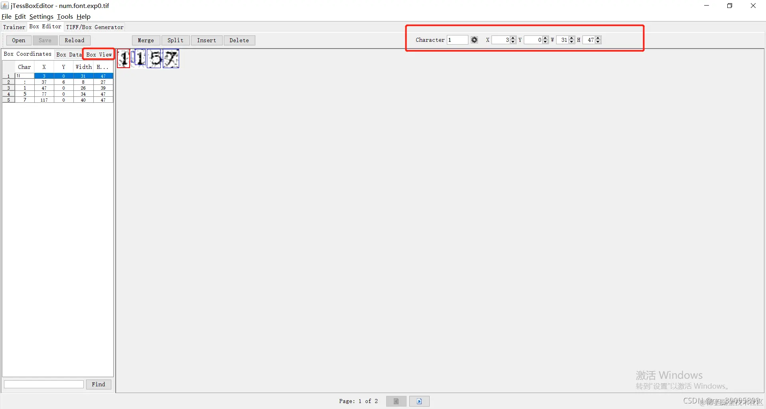Select table row 2 with colon character
Viewport: 766px width, 409px height.
click(x=58, y=82)
